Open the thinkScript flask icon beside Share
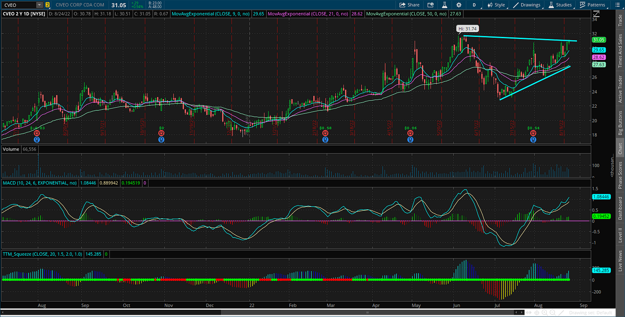625x317 pixels. 445,5
